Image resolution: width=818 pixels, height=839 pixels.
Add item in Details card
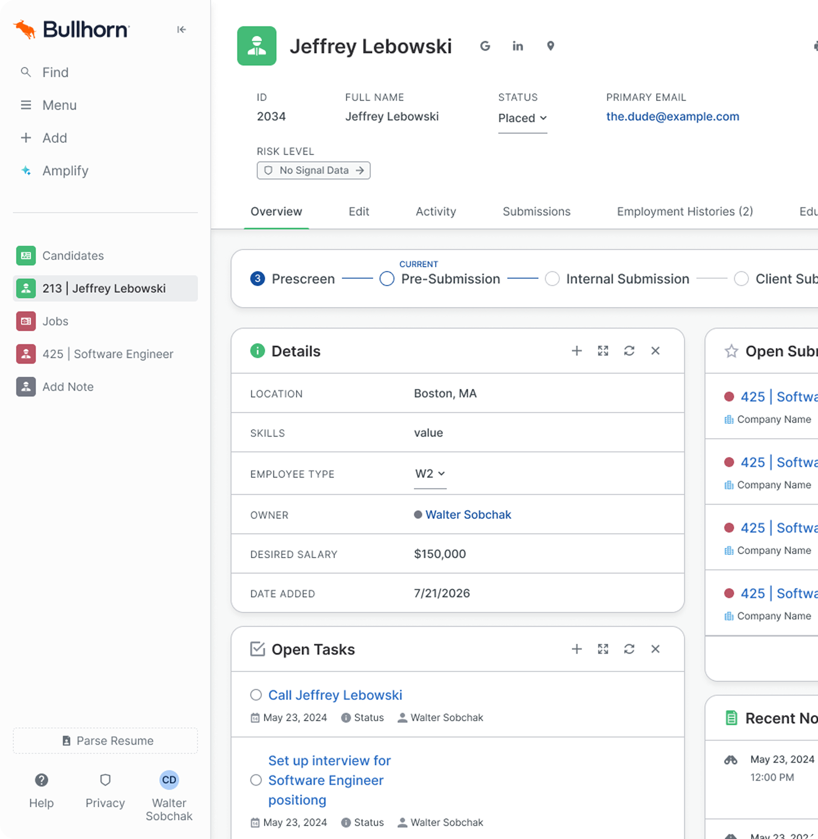click(576, 351)
